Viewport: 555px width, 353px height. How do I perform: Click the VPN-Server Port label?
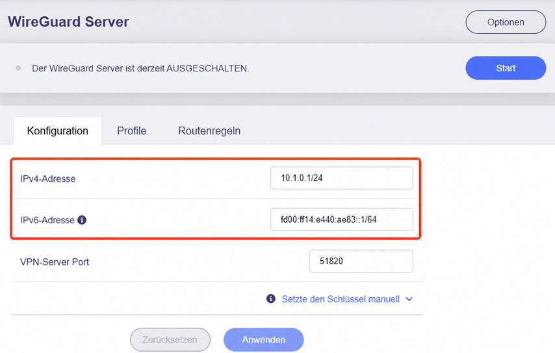[55, 262]
